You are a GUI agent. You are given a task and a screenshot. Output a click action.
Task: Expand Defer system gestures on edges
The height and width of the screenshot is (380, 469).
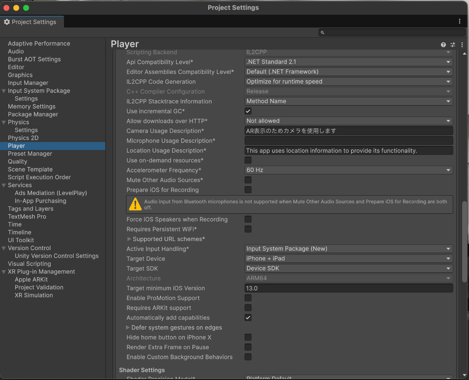(x=128, y=327)
